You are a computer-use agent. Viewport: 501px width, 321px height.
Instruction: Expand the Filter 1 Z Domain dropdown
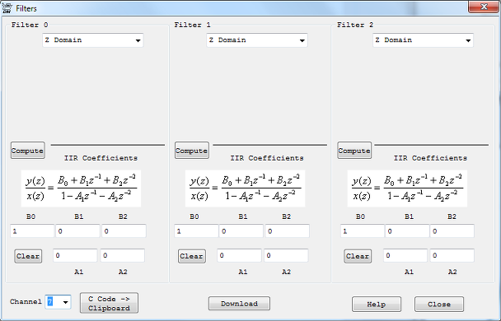(x=257, y=40)
